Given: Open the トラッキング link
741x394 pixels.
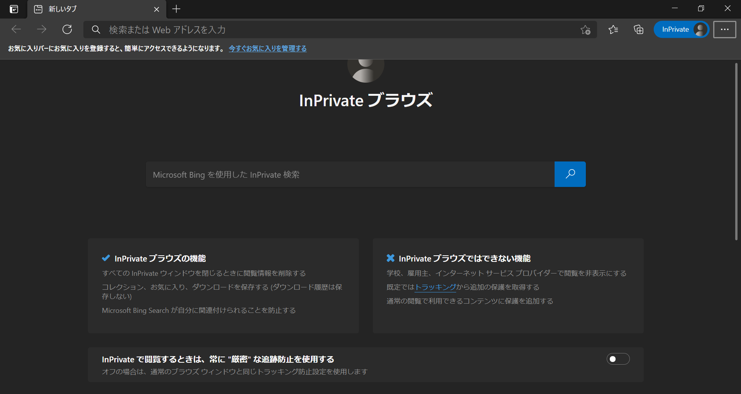Looking at the screenshot, I should pyautogui.click(x=435, y=287).
